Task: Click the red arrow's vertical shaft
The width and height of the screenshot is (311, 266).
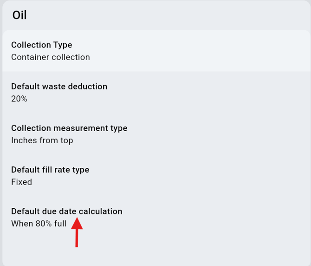Action: click(77, 237)
